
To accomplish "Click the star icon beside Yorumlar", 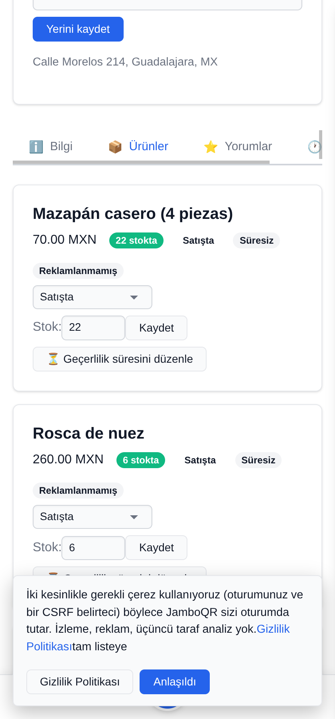I will pos(211,147).
